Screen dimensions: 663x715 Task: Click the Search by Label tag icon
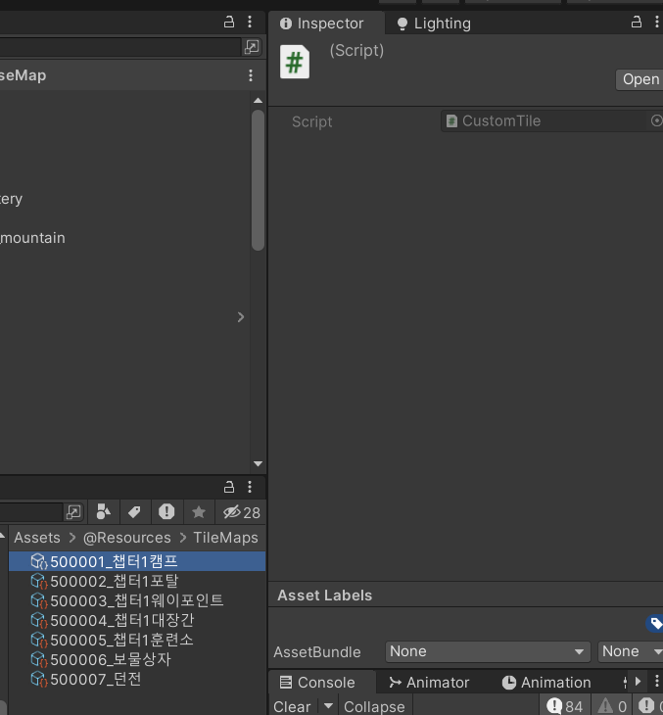134,512
